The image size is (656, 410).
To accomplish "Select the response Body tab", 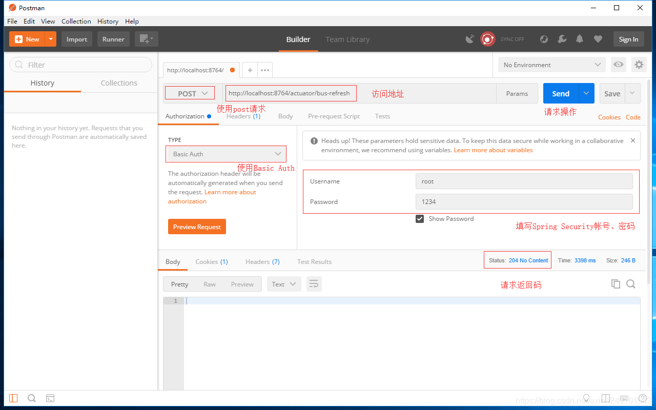I will point(173,261).
